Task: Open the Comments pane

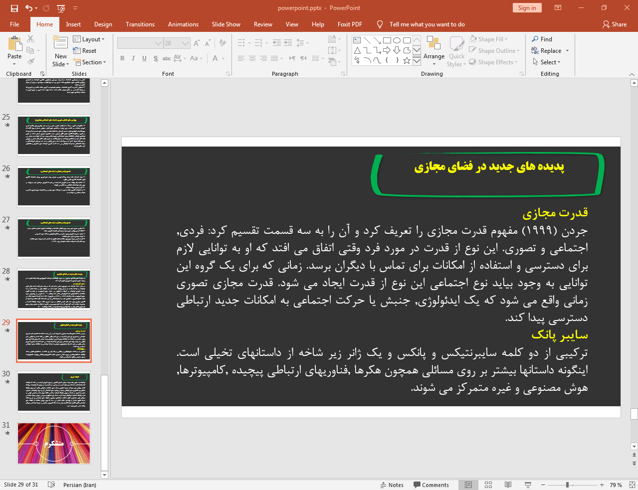Action: 431,485
